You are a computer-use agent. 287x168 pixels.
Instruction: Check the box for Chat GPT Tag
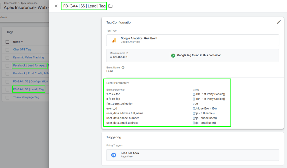coord(8,50)
